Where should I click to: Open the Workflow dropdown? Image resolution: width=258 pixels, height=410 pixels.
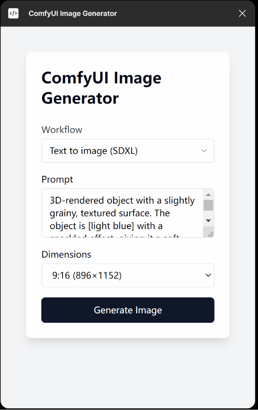pos(128,151)
